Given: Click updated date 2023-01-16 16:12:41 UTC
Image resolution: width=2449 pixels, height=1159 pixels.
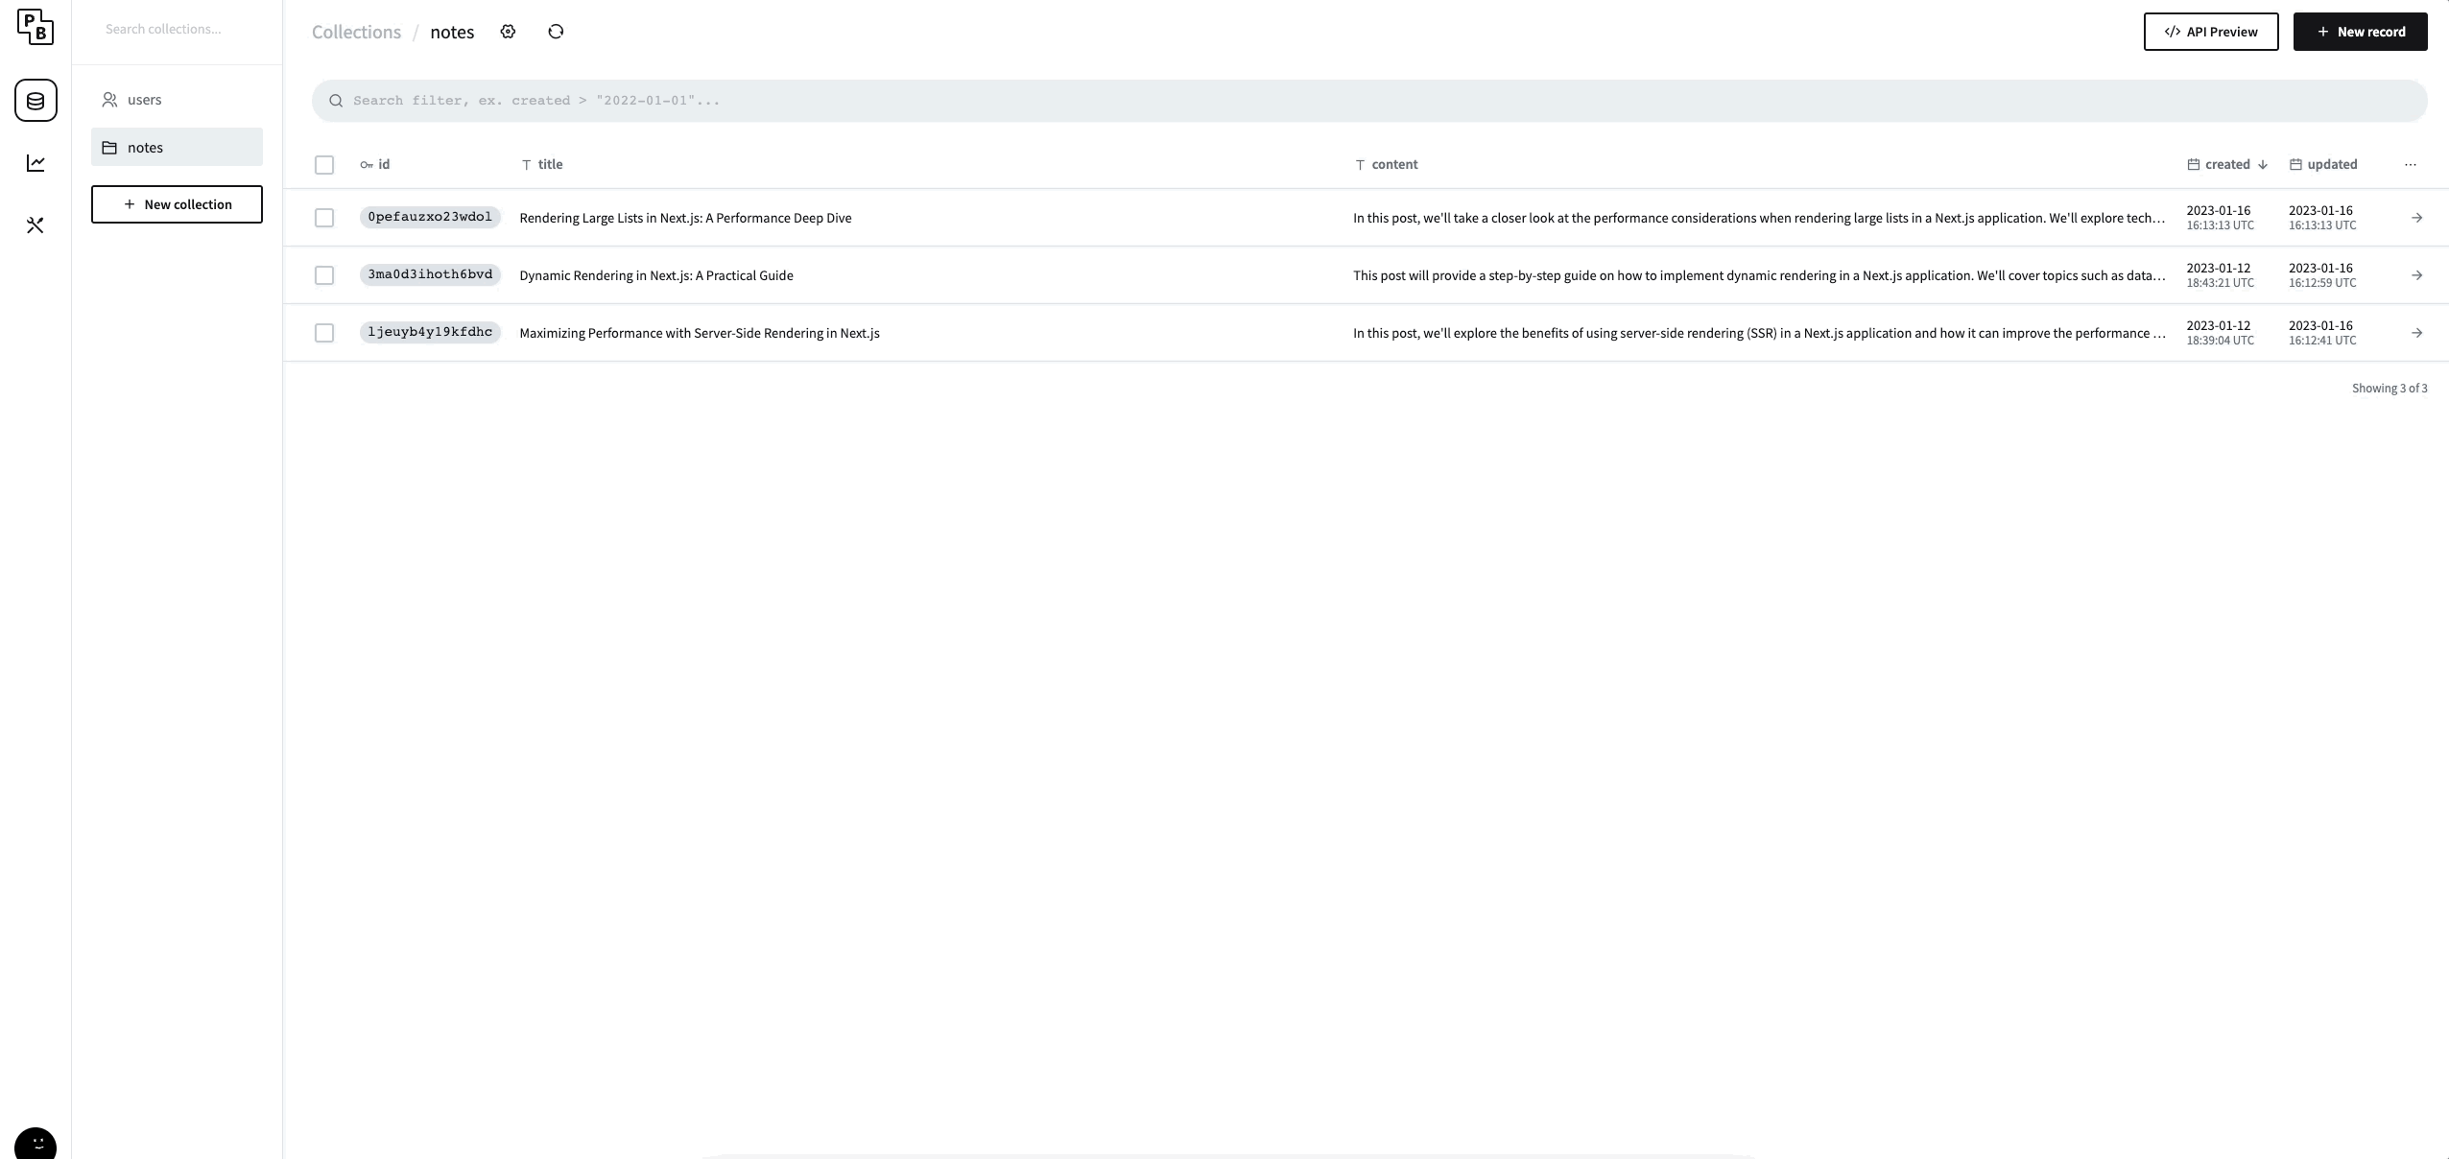Looking at the screenshot, I should point(2322,333).
